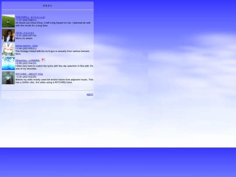Image resolution: width=236 pixels, height=177 pixels.
Task: Click the date text ~1:37 (2021/08/21)
Action: click(x=26, y=20)
